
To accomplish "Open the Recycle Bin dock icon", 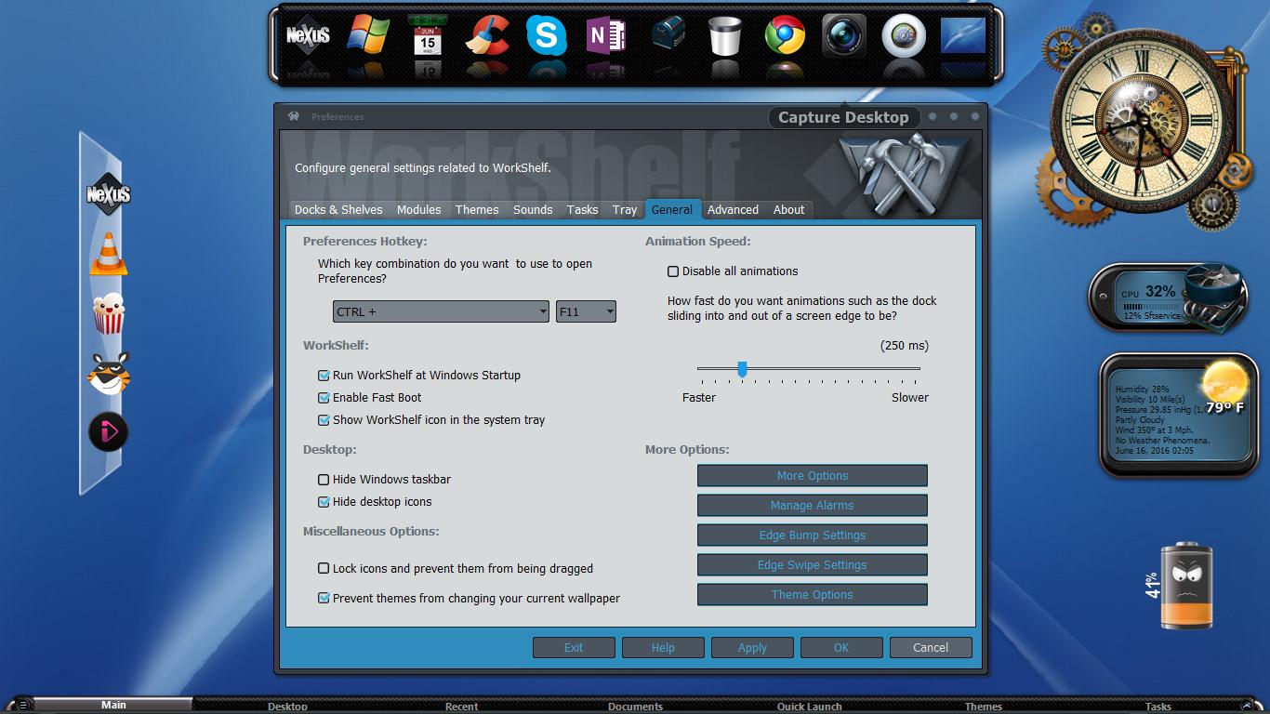I will 724,36.
